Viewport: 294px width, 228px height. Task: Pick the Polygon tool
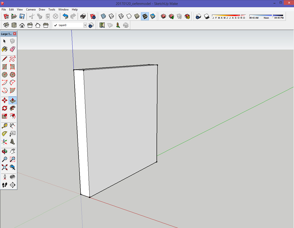pyautogui.click(x=12, y=75)
